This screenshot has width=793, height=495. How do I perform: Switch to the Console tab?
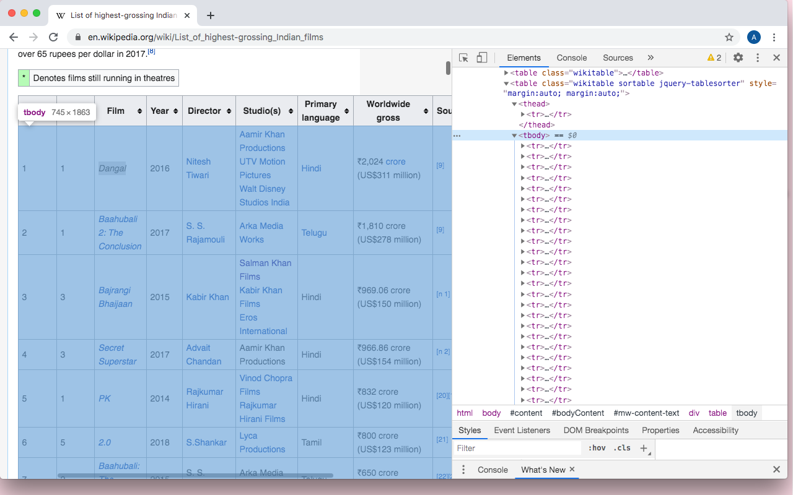[571, 58]
